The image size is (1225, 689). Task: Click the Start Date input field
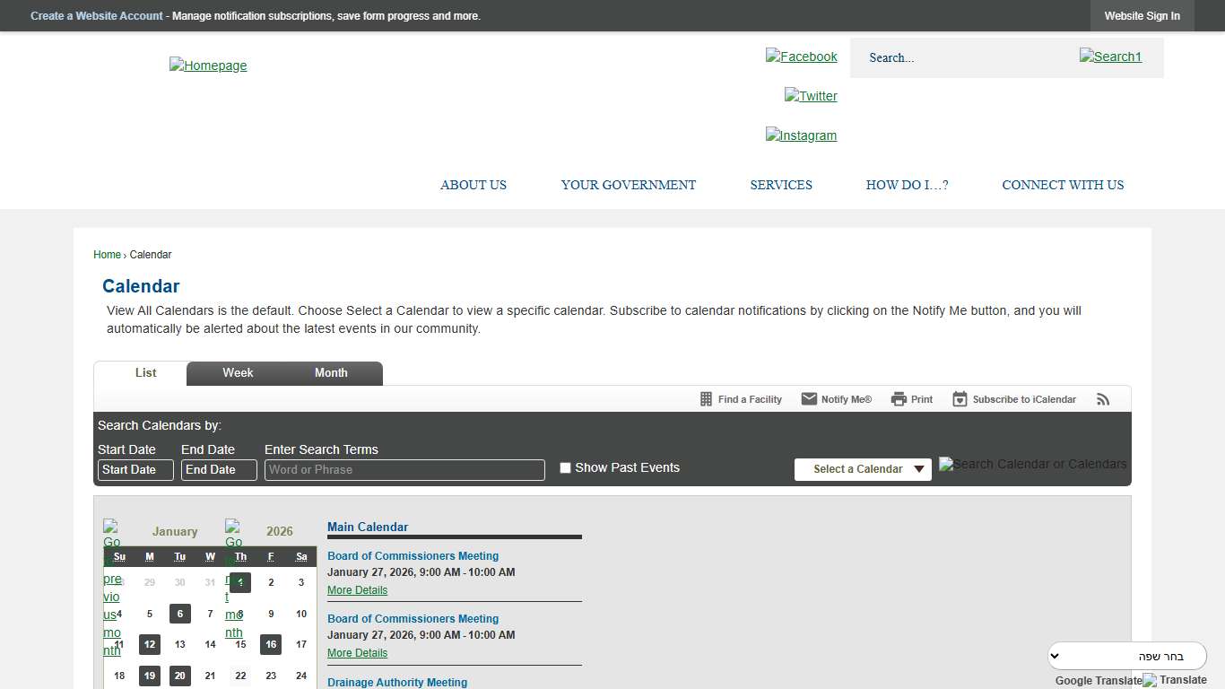point(135,470)
